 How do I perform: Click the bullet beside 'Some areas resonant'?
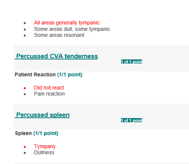tap(25, 36)
